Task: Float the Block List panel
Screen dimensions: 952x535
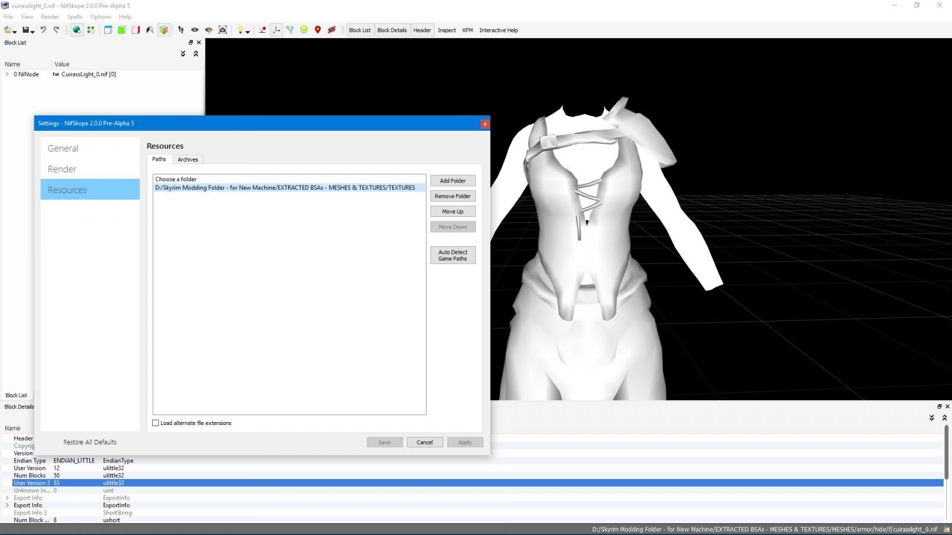Action: tap(191, 43)
